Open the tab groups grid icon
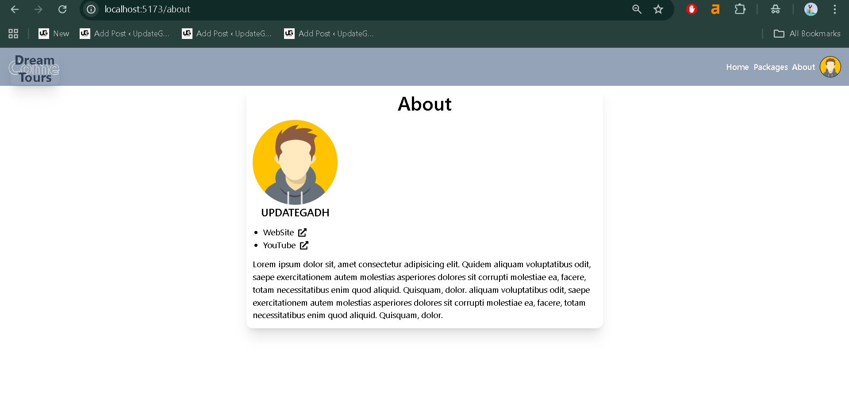Screen dimensions: 849x407 13,34
